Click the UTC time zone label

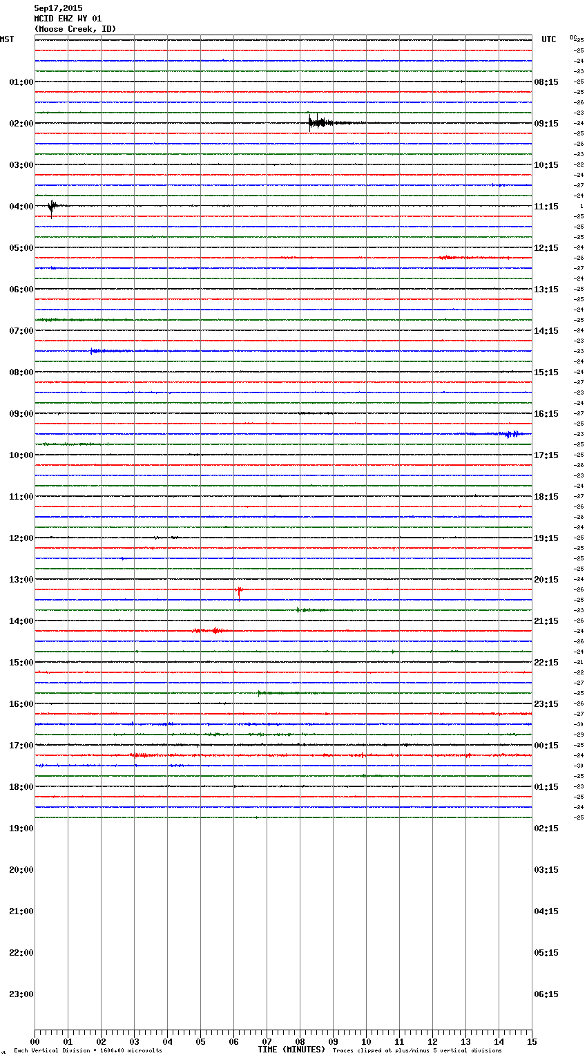click(x=548, y=39)
